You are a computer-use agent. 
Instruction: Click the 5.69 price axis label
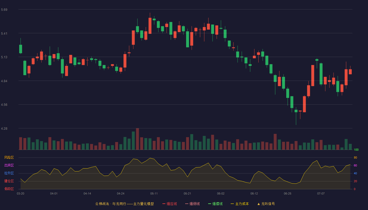click(4, 10)
